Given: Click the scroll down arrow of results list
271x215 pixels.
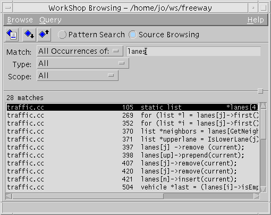Looking at the screenshot, I should (x=263, y=189).
